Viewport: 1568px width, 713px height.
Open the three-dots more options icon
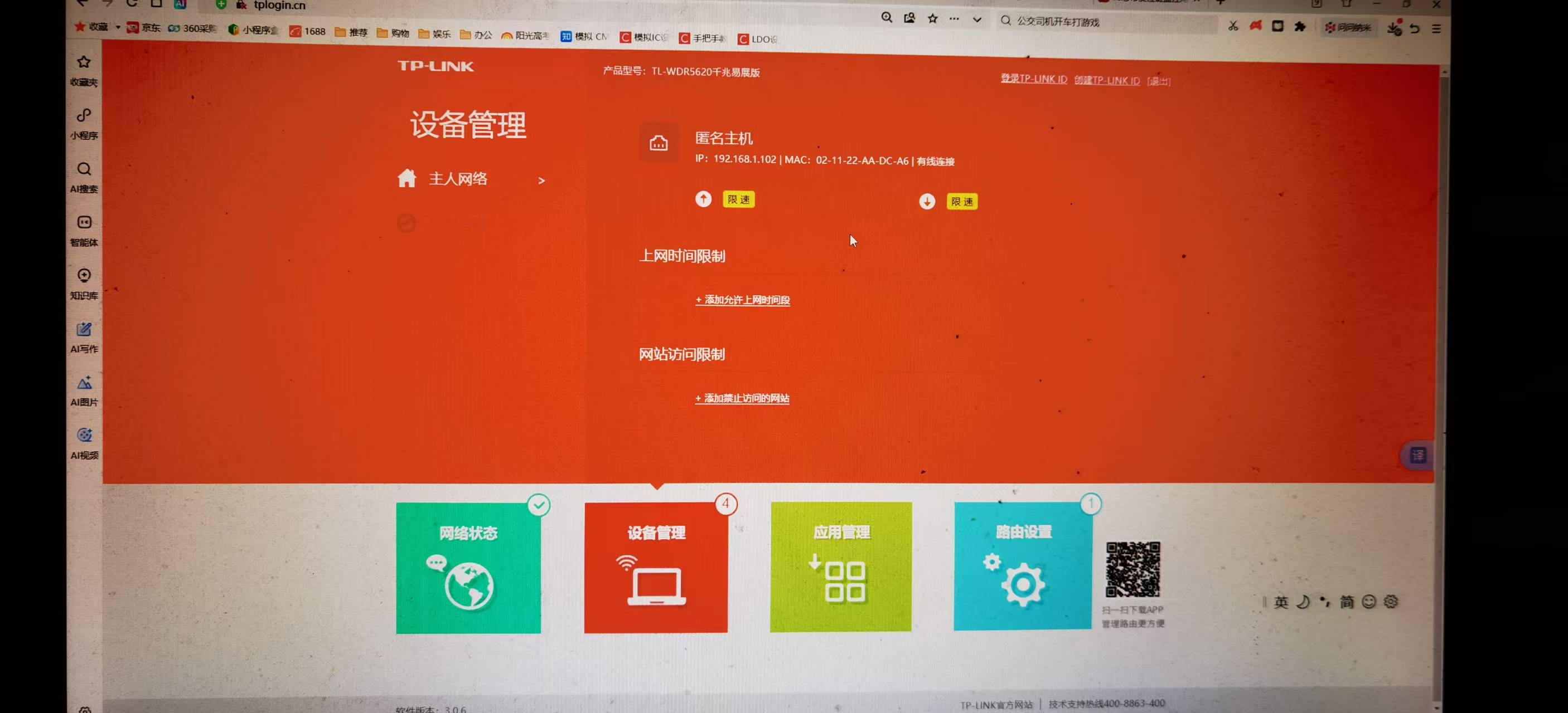[954, 19]
